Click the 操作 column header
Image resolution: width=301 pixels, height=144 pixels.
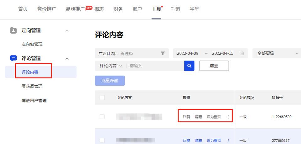click(186, 98)
